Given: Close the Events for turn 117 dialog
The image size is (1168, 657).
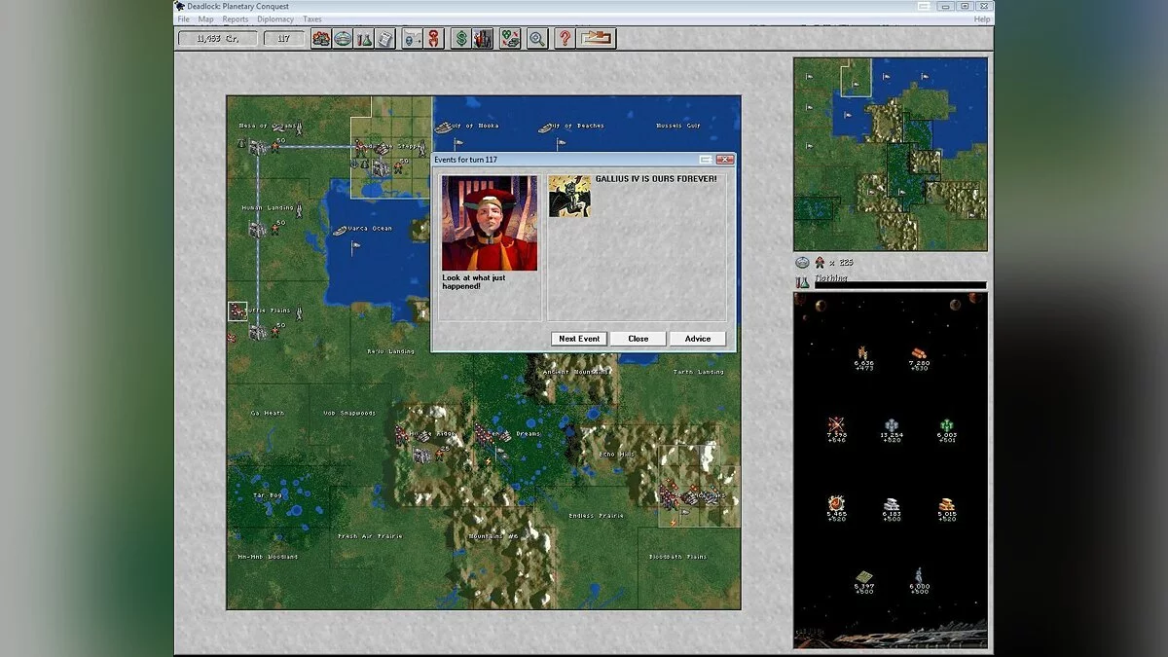Looking at the screenshot, I should (725, 160).
